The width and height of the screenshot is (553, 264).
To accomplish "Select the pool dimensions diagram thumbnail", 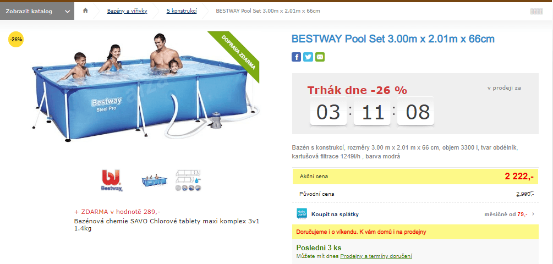I will pos(188,180).
